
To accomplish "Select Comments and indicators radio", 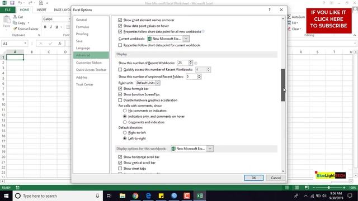I will click(x=125, y=122).
